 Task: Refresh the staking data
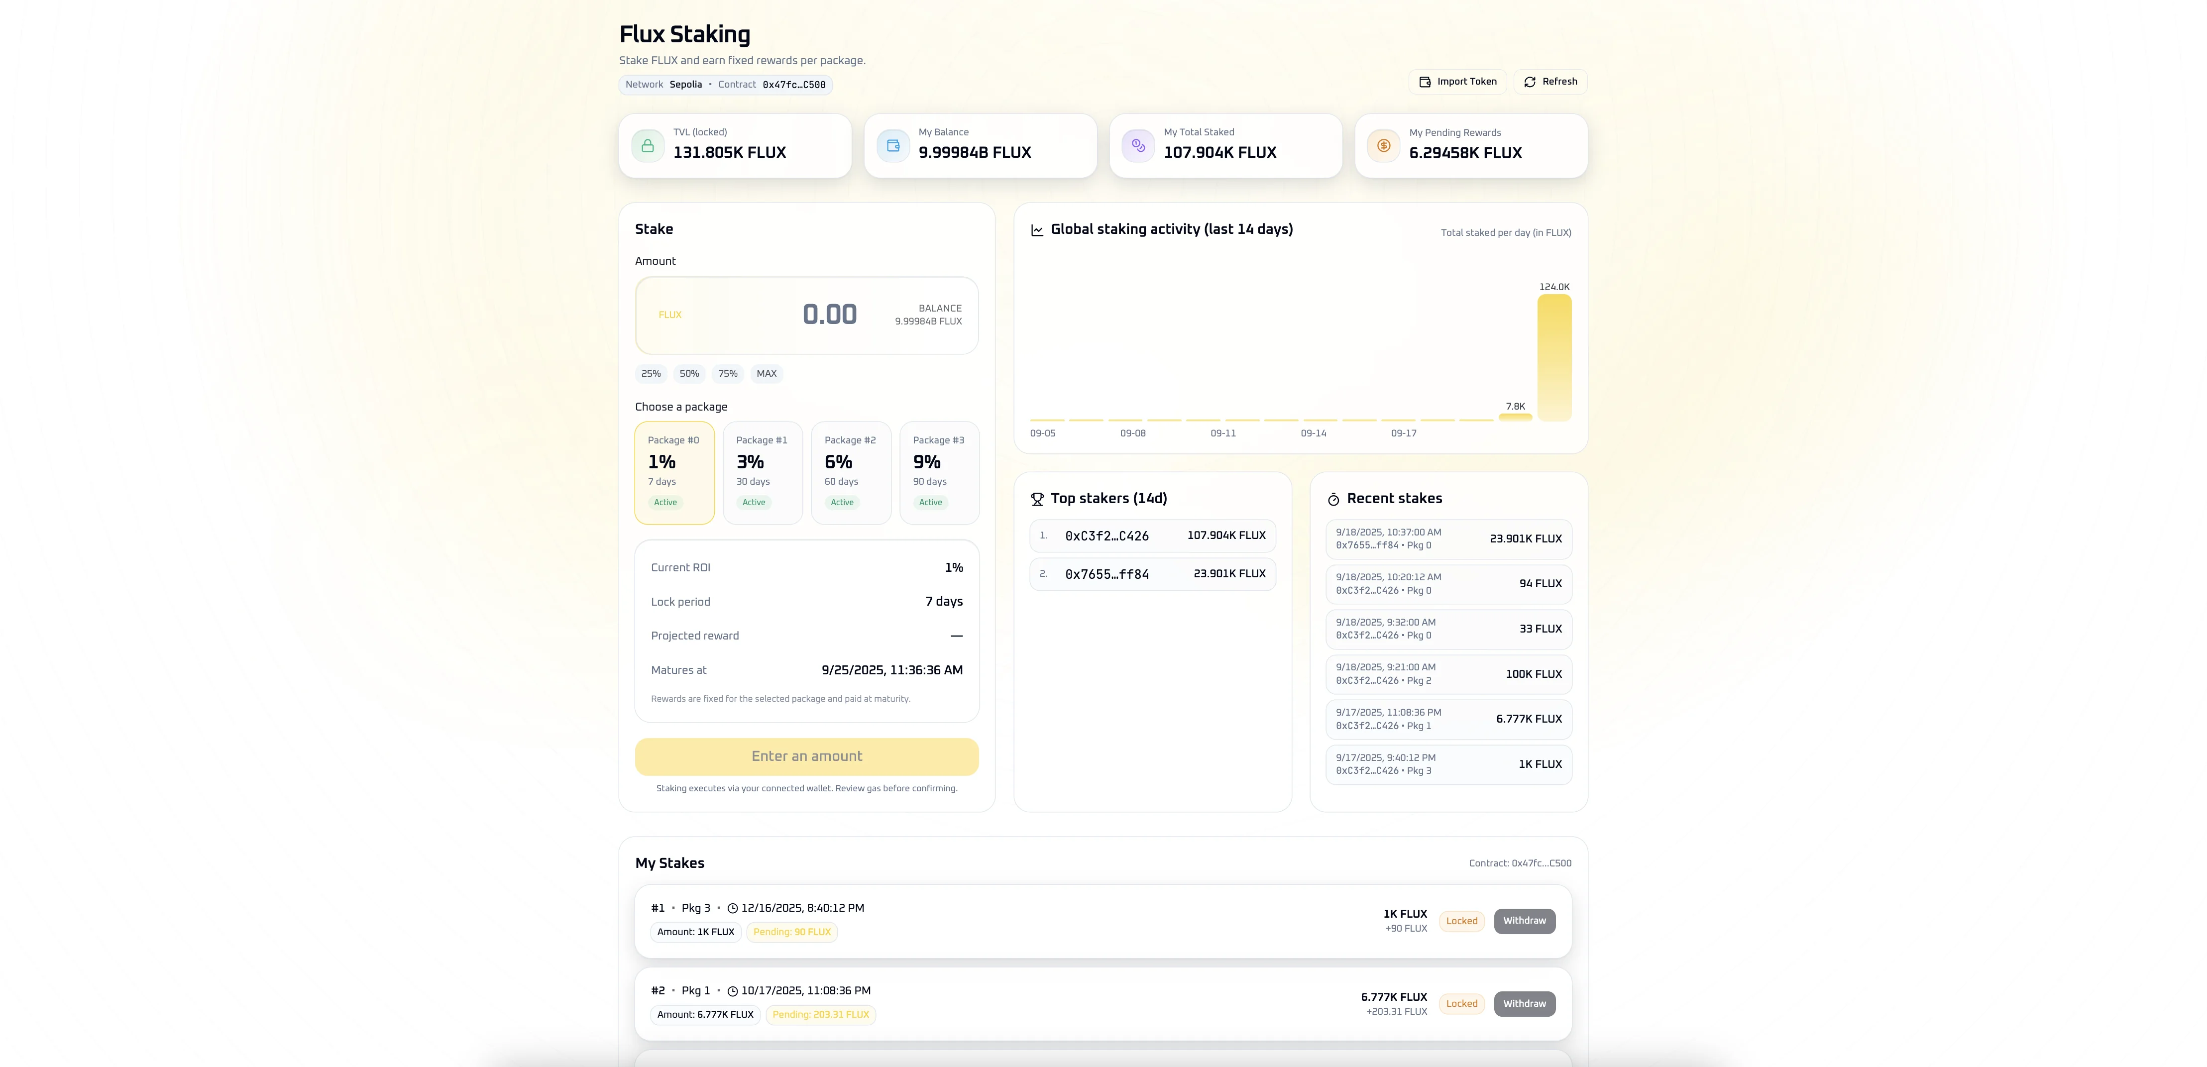(x=1550, y=82)
